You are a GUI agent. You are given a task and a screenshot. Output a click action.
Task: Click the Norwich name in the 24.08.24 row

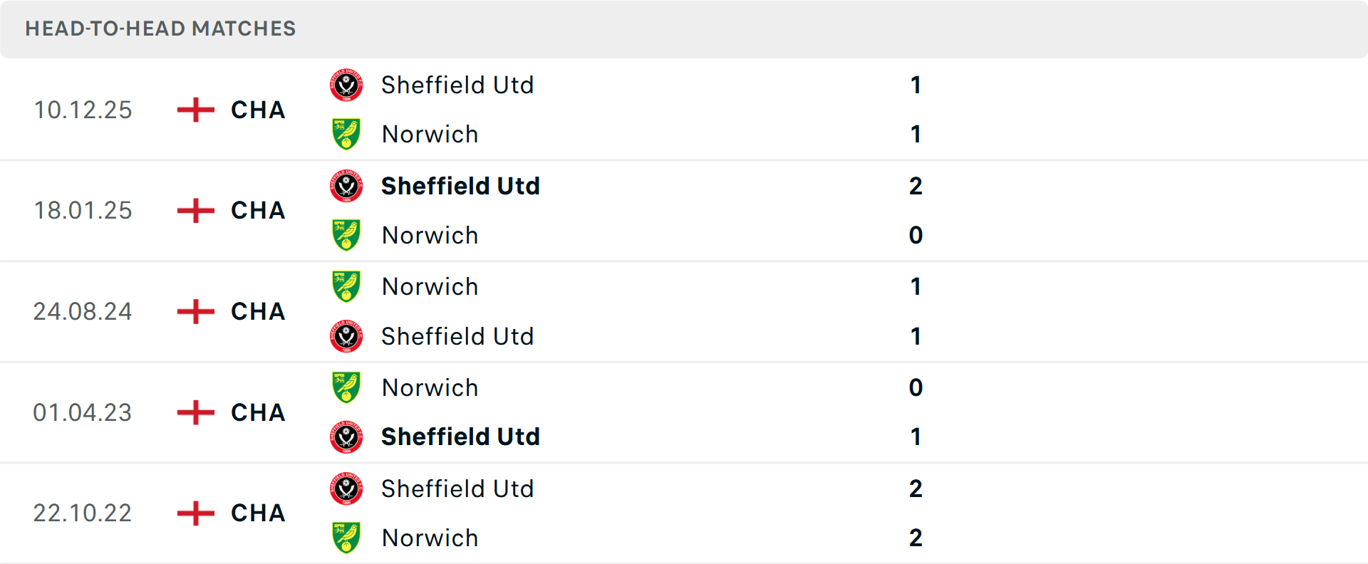pyautogui.click(x=430, y=286)
